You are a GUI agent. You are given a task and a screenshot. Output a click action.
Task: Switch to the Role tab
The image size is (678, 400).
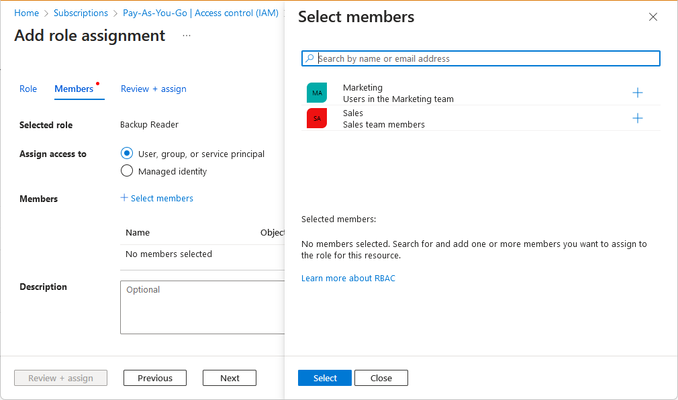[28, 89]
